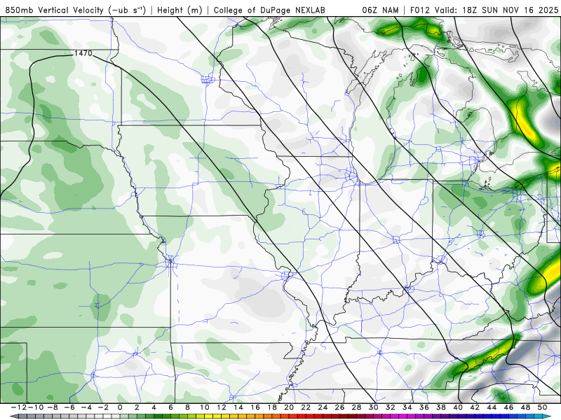This screenshot has height=420, width=561.
Task: Click the 14 value on the color scale
Action: (238, 407)
